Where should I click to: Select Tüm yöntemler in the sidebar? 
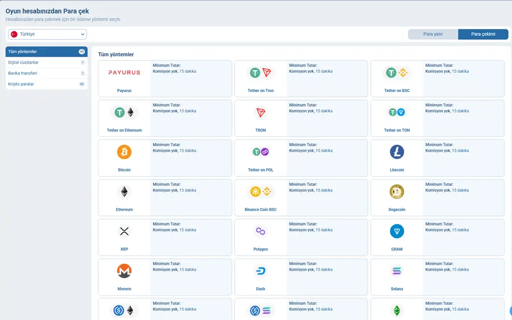click(x=47, y=52)
